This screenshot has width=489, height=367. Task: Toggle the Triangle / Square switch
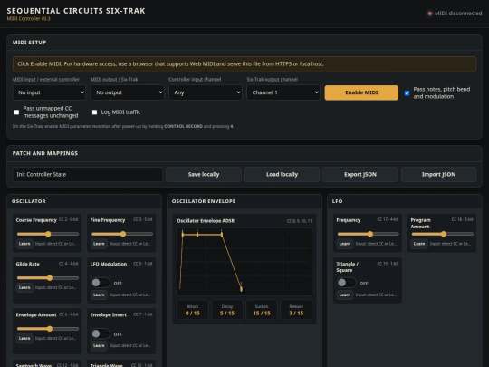346,283
